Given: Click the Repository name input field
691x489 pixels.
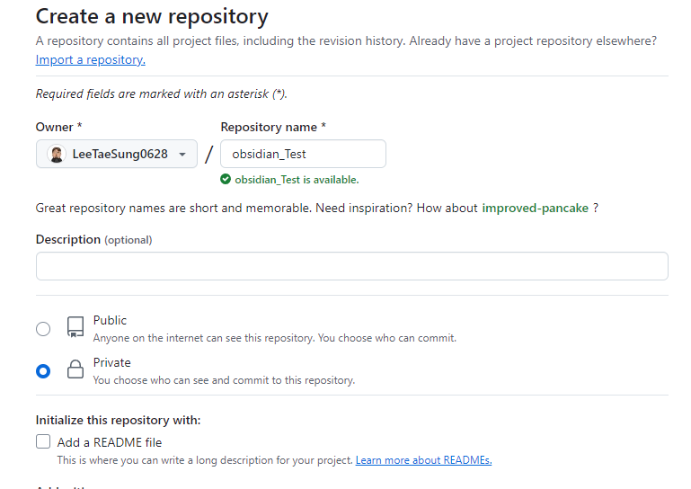Looking at the screenshot, I should (x=303, y=154).
